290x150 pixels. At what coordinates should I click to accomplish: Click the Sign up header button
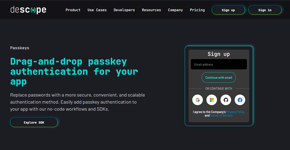coord(228,10)
